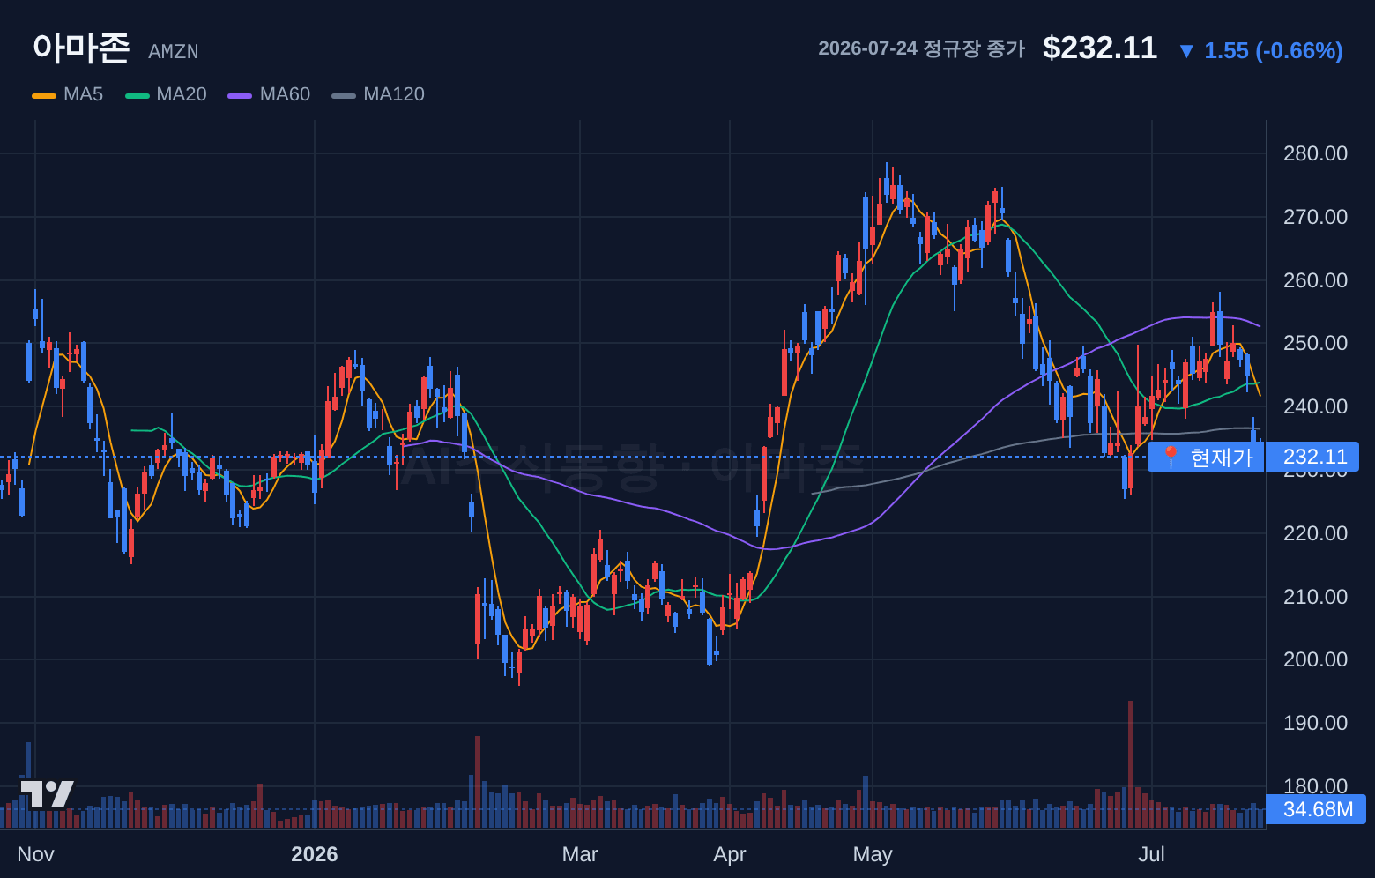This screenshot has width=1375, height=878.
Task: Click the 210.00 price axis label
Action: click(x=1315, y=597)
